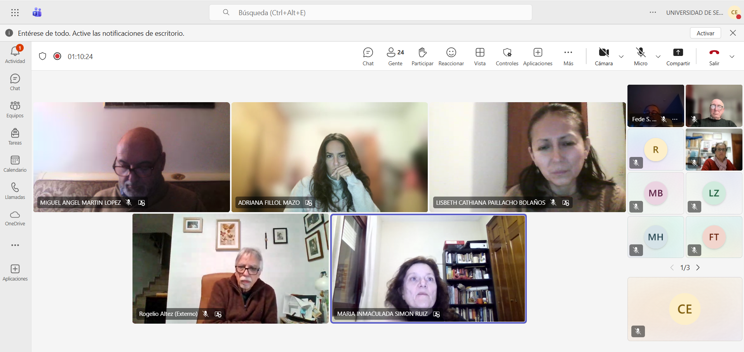Open settings ellipsis next to the UNIVERSIDAD DE SE... name
Image resolution: width=744 pixels, height=352 pixels.
[x=653, y=12]
